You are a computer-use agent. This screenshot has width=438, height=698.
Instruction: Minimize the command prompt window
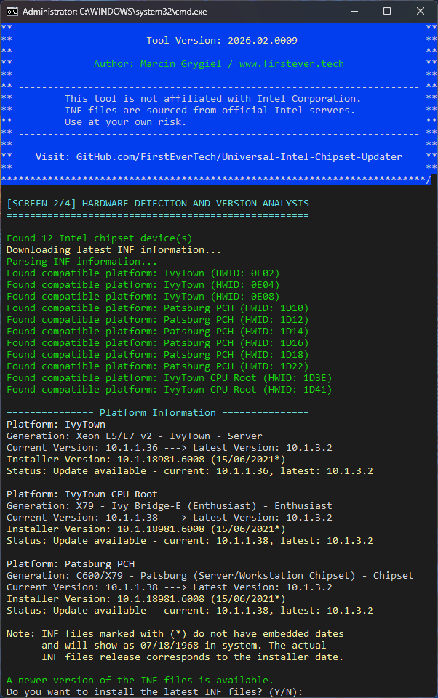(x=354, y=12)
